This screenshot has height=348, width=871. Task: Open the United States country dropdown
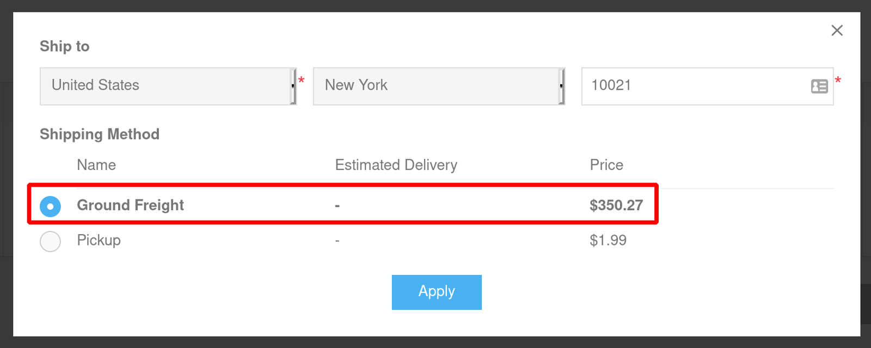pyautogui.click(x=168, y=86)
